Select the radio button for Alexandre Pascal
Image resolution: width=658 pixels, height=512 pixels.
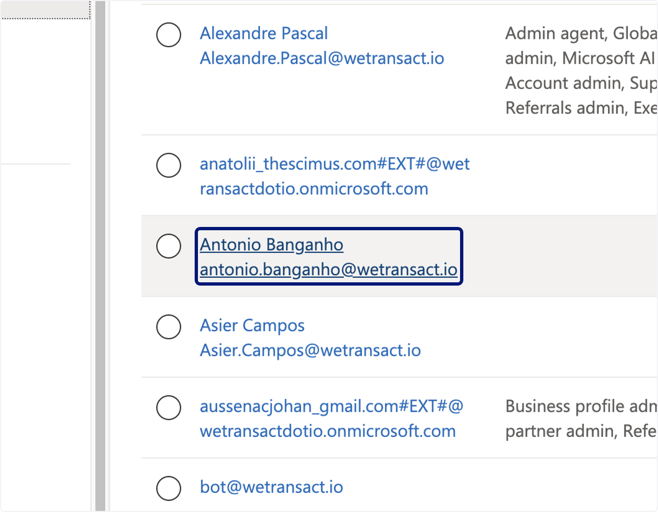[x=168, y=36]
